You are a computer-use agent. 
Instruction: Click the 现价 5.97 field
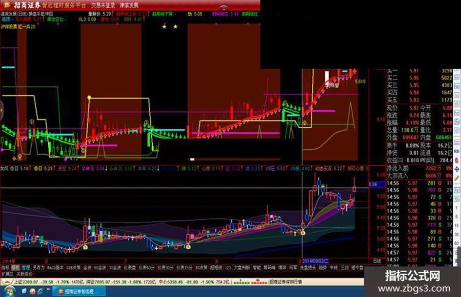403,108
